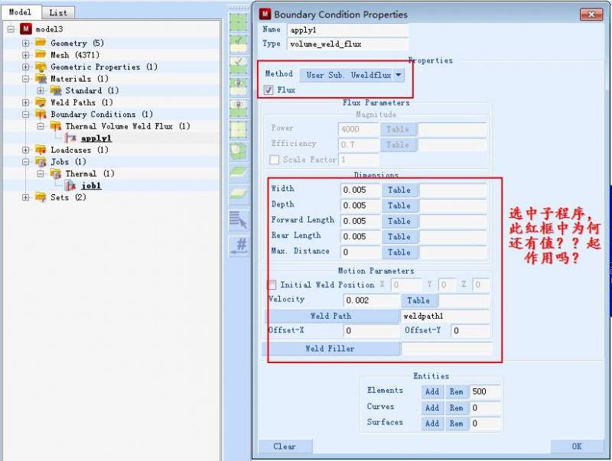Click Add for Elements
The height and width of the screenshot is (461, 612).
pyautogui.click(x=432, y=391)
